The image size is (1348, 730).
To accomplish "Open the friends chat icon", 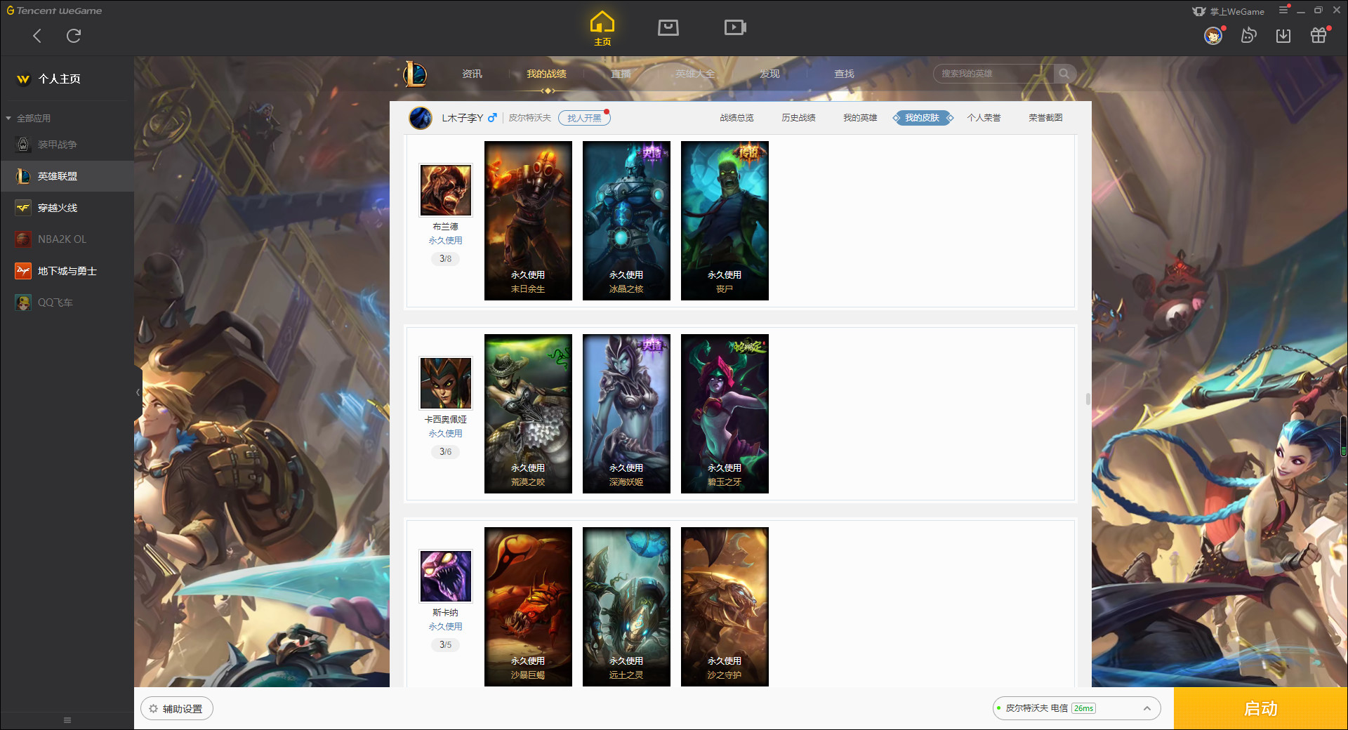I will click(x=1248, y=35).
